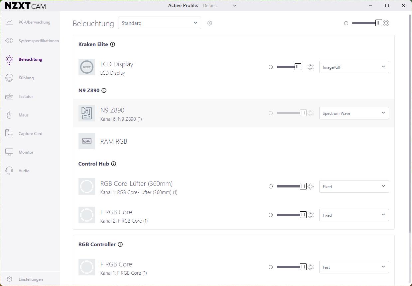Click the LCD Display NZXT device icon

pos(87,67)
